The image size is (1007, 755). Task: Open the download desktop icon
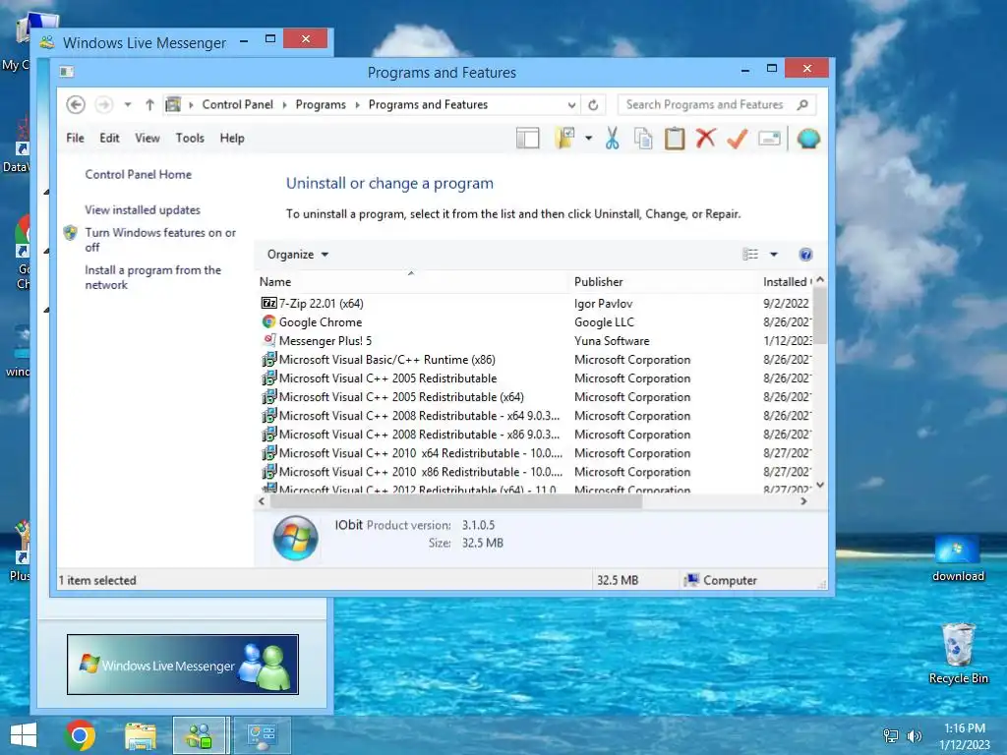958,558
